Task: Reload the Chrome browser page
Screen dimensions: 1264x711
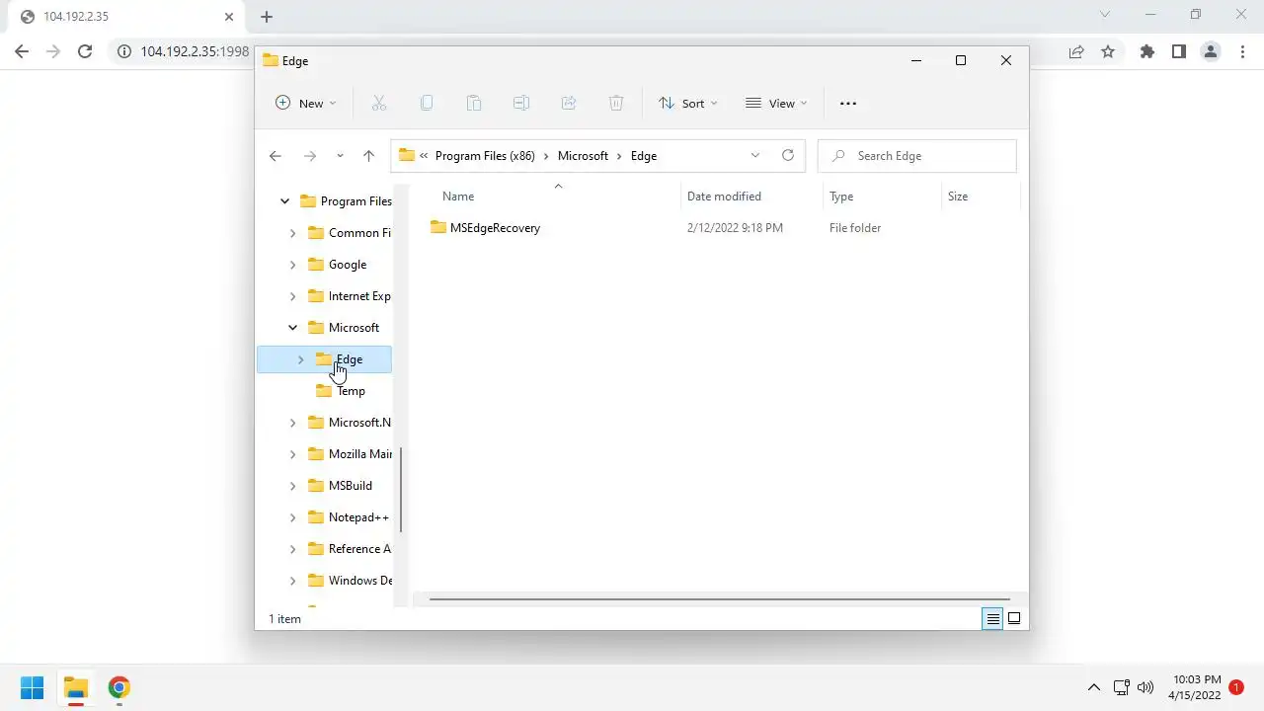Action: point(85,51)
